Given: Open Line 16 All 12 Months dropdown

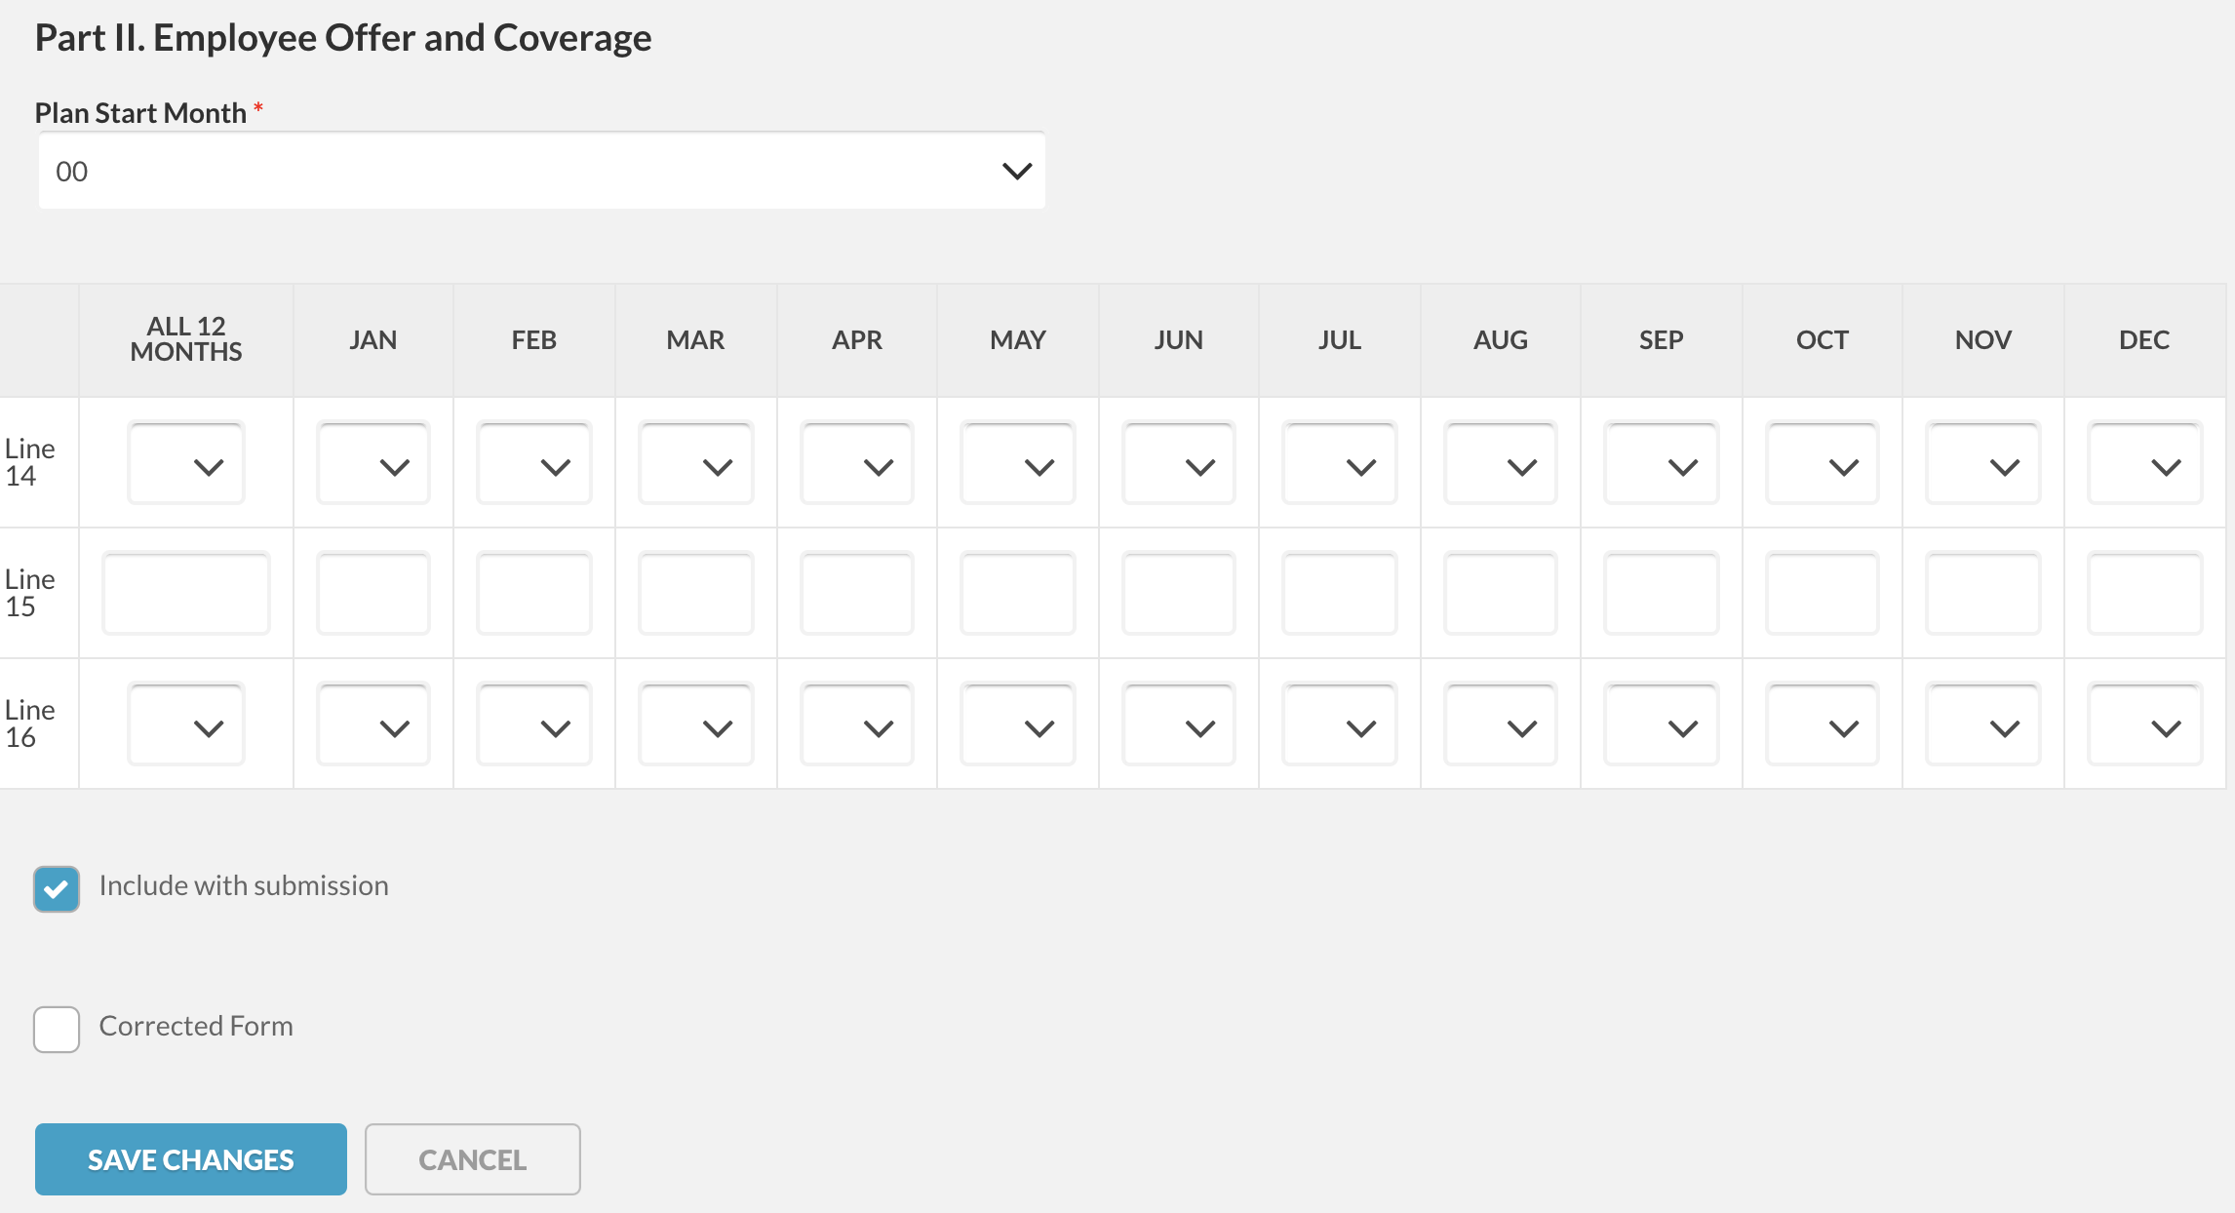Looking at the screenshot, I should point(185,724).
